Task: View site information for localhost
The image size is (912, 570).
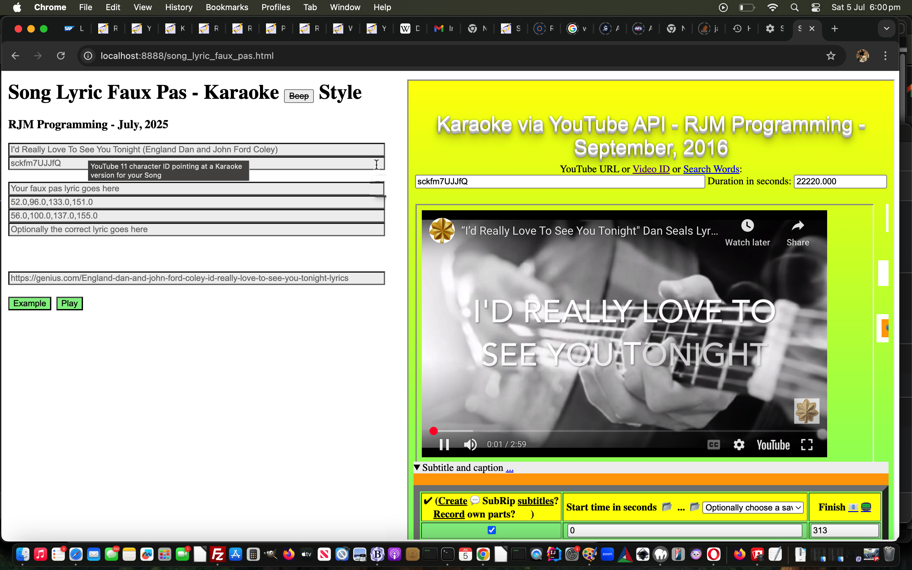Action: (x=88, y=56)
